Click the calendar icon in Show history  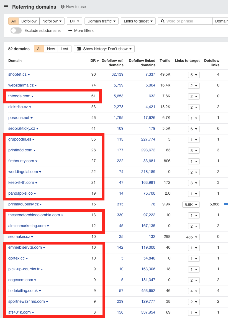coord(79,49)
